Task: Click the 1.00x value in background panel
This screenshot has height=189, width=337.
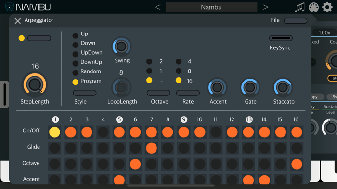Action: pyautogui.click(x=324, y=33)
